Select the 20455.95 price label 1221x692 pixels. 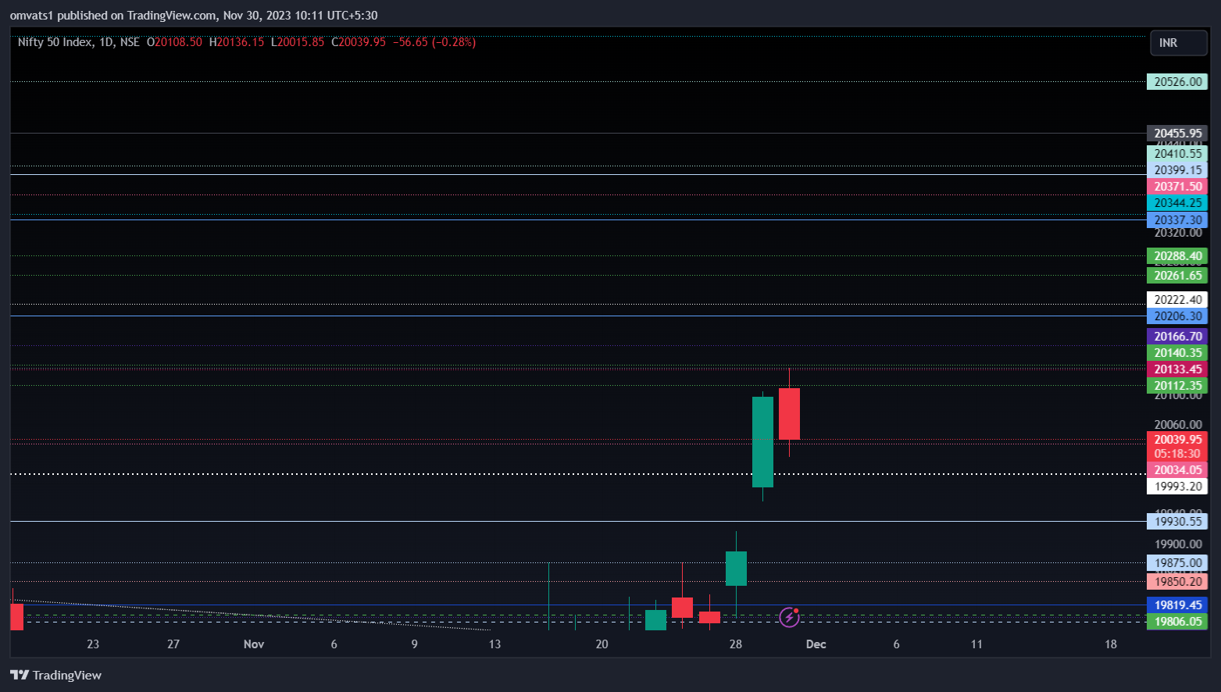1177,134
